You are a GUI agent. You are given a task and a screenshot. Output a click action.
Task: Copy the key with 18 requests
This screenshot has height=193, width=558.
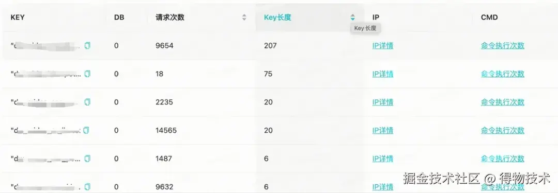click(x=87, y=74)
